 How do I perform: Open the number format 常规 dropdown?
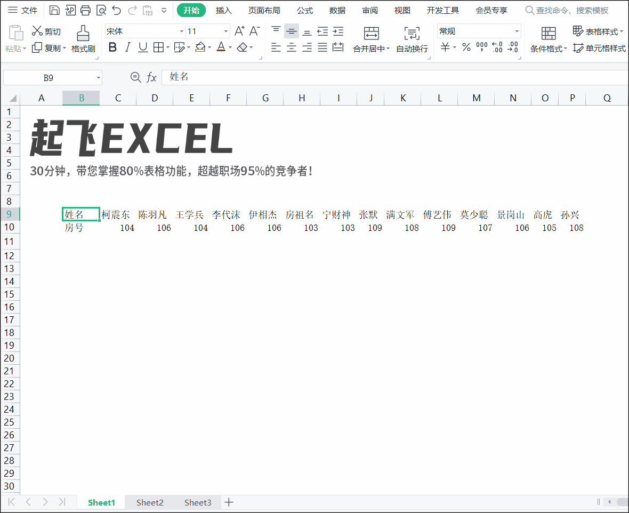tap(517, 31)
